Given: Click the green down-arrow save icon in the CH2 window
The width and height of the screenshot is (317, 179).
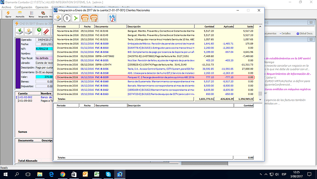Looking at the screenshot, I should tap(20, 31).
